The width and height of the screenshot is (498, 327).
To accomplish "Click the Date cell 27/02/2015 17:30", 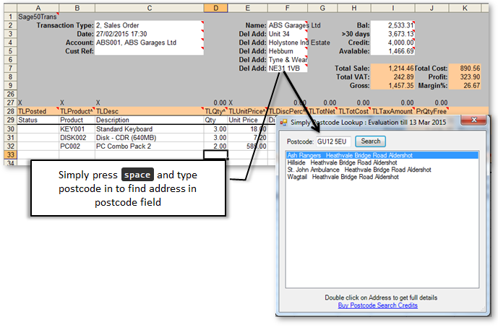I will click(x=150, y=34).
